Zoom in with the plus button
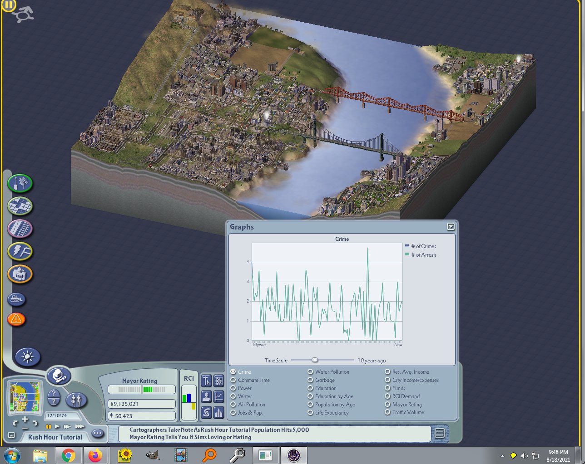Viewport: 585px width, 464px height. click(x=25, y=420)
